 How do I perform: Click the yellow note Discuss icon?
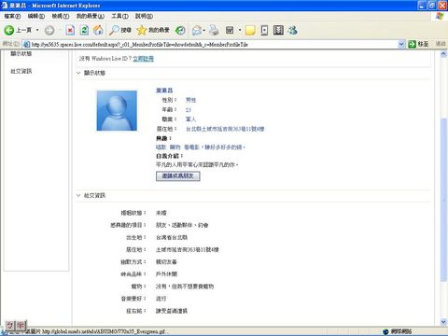250,30
